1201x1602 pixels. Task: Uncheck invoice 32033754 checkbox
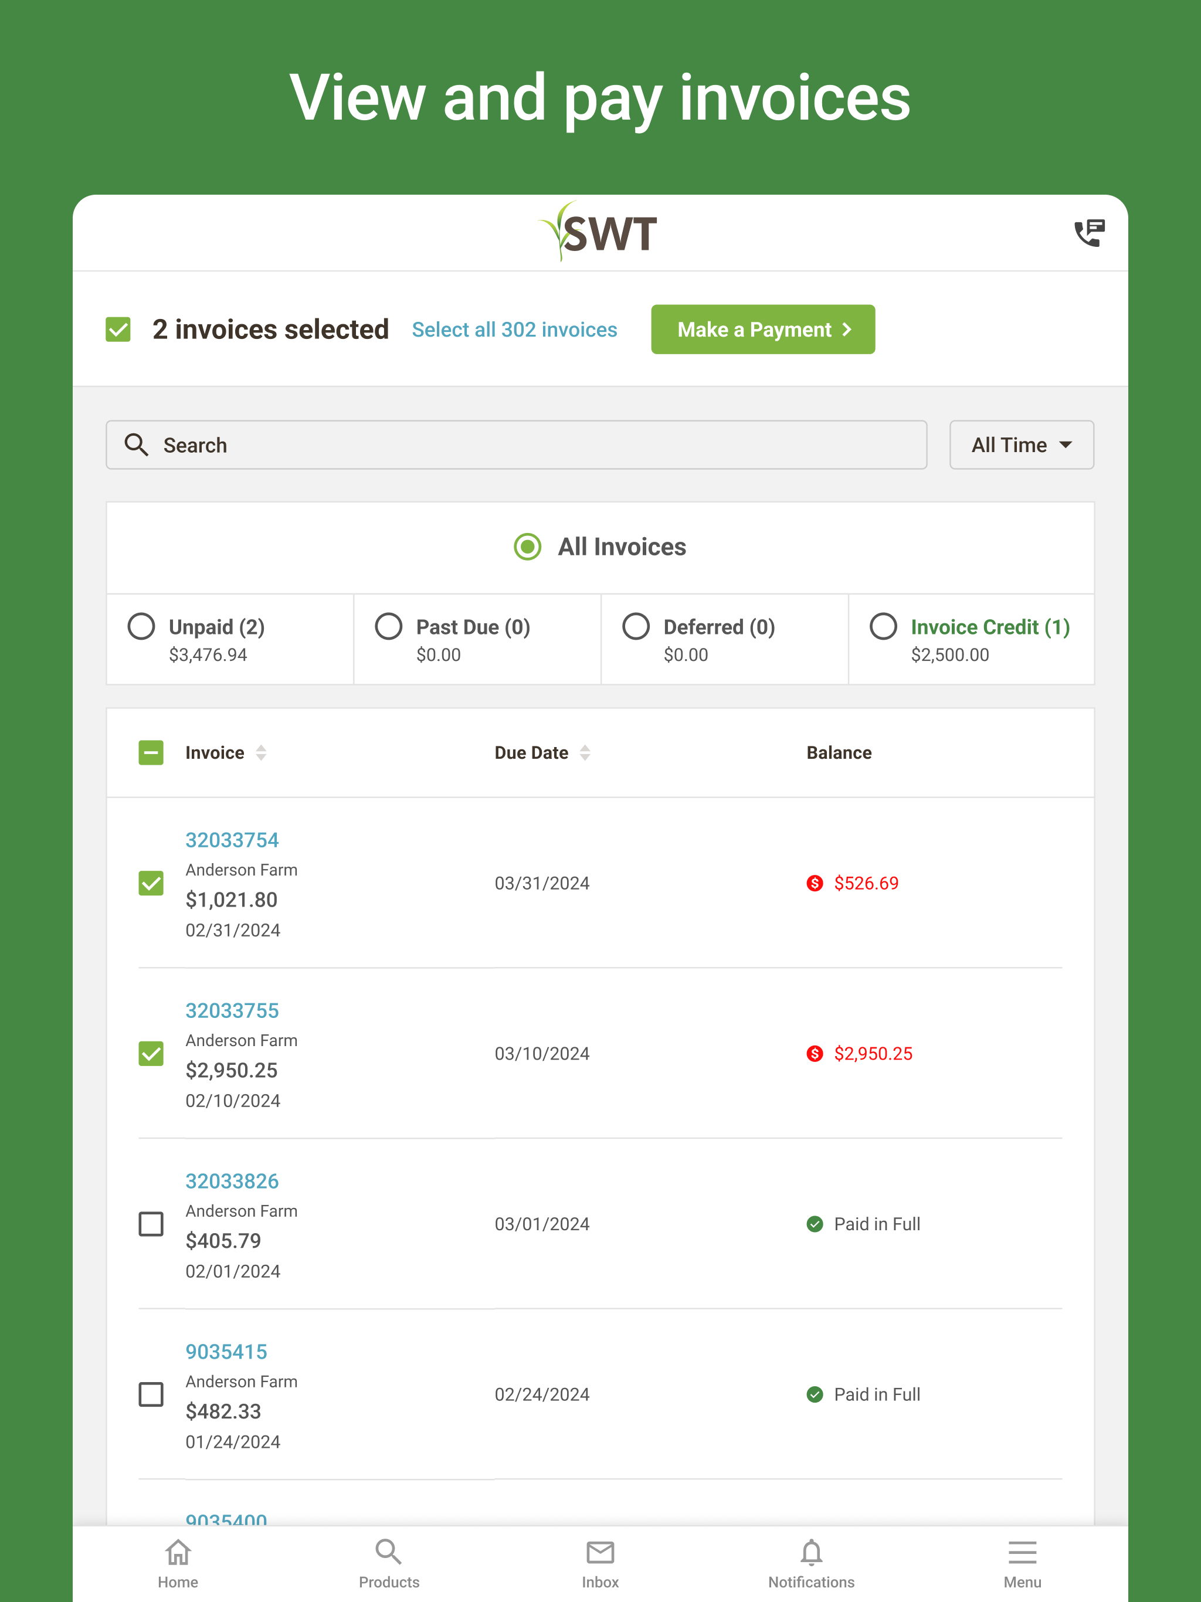151,883
